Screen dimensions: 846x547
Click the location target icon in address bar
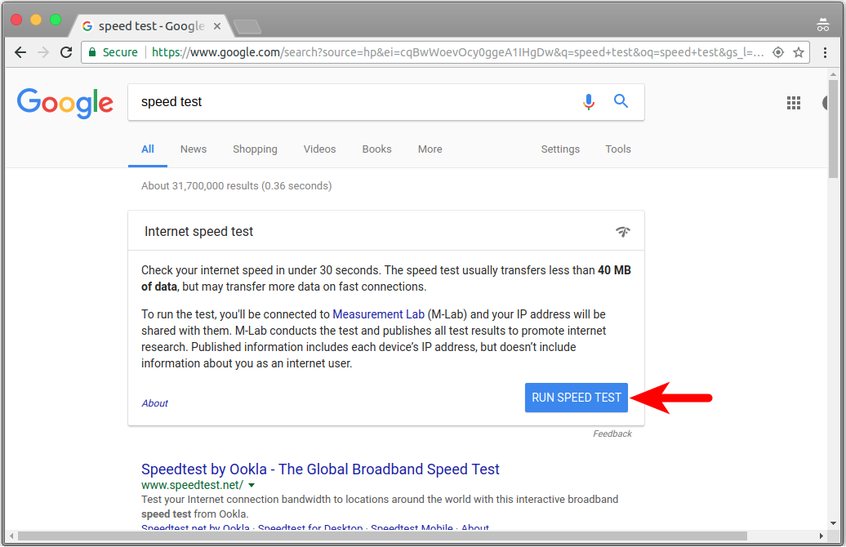[x=778, y=52]
